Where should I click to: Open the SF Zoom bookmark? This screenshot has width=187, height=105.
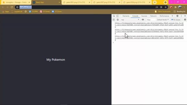coord(57,12)
